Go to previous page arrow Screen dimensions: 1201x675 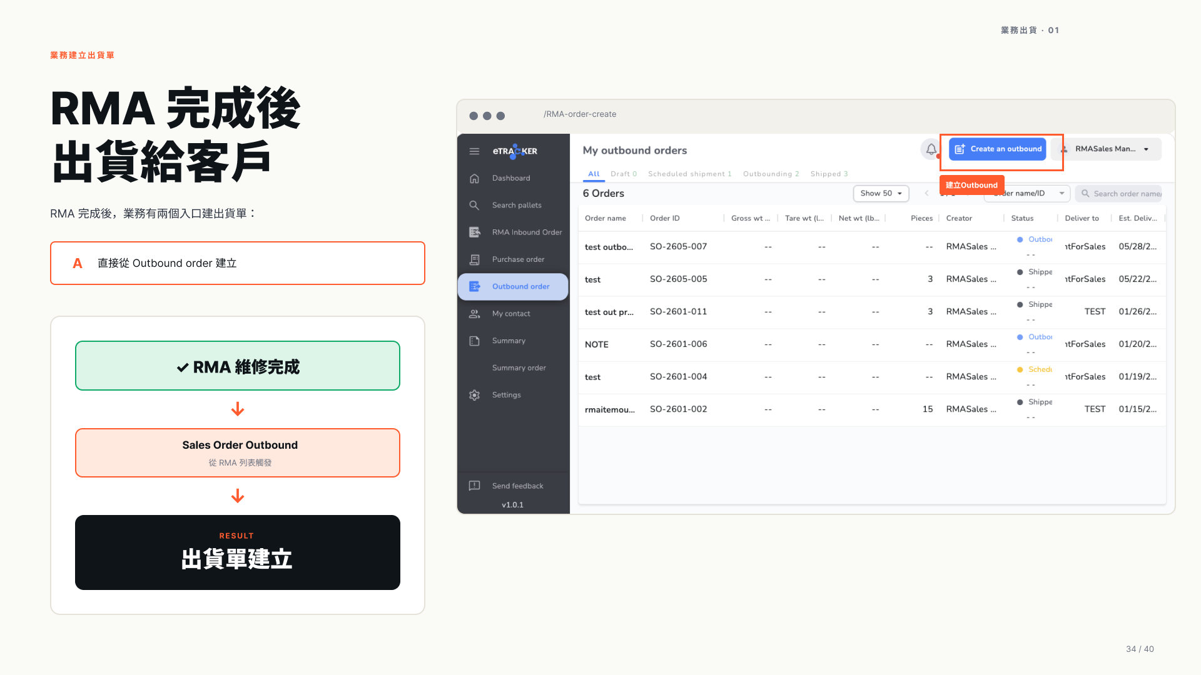tap(926, 193)
